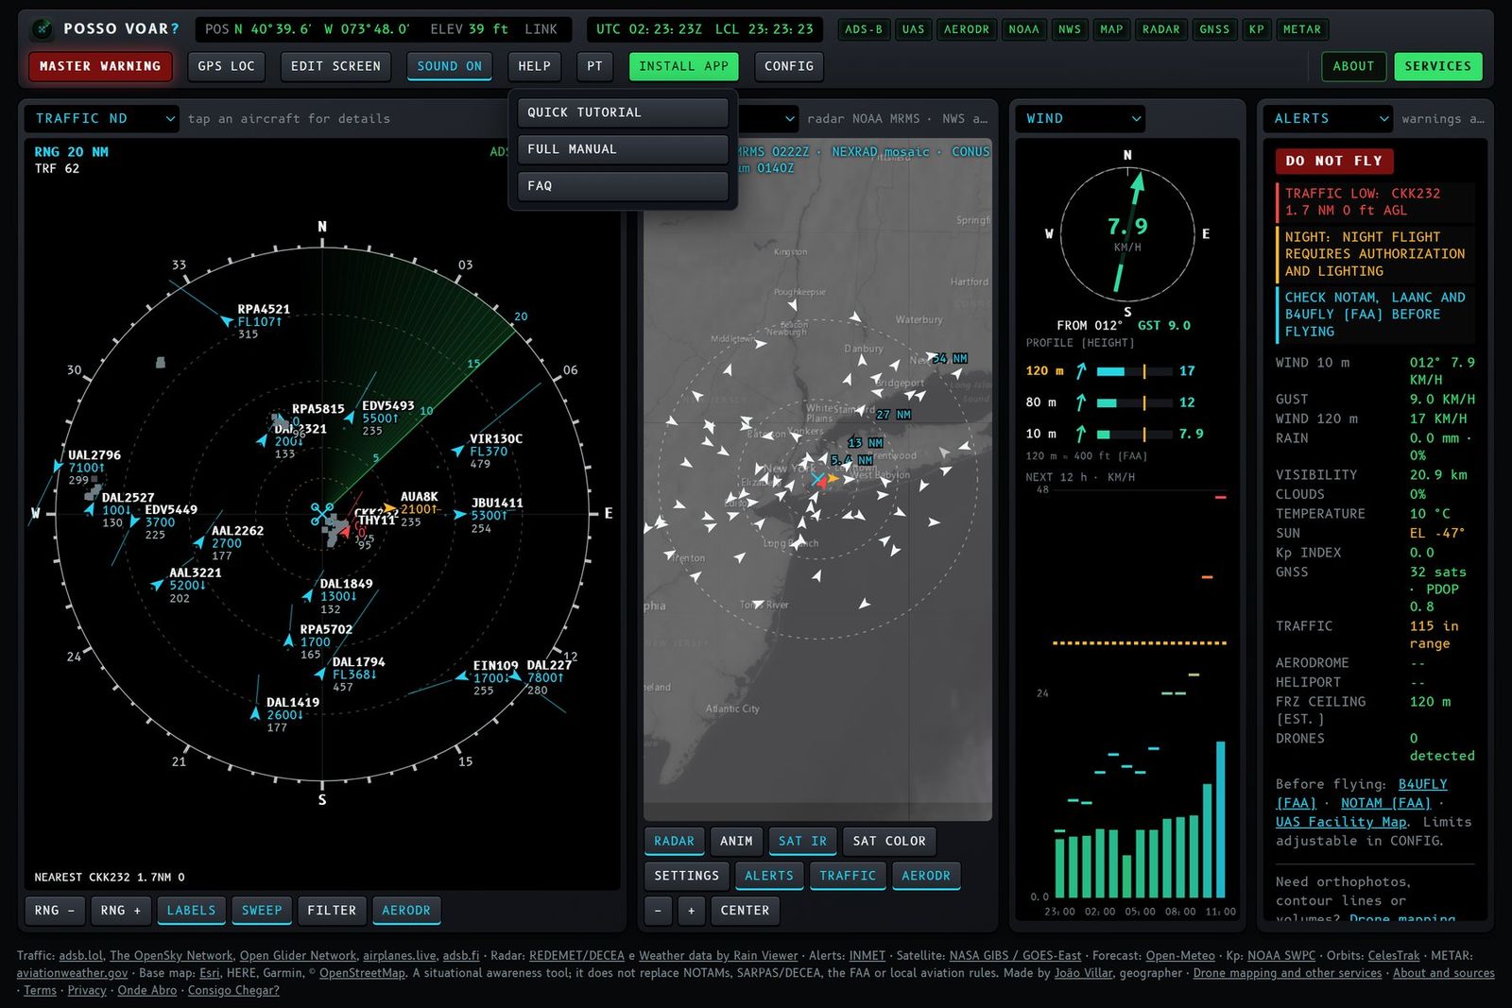Expand the ALERTS panel selector dropdown
Screen dimensions: 1512x1008
coord(1328,118)
